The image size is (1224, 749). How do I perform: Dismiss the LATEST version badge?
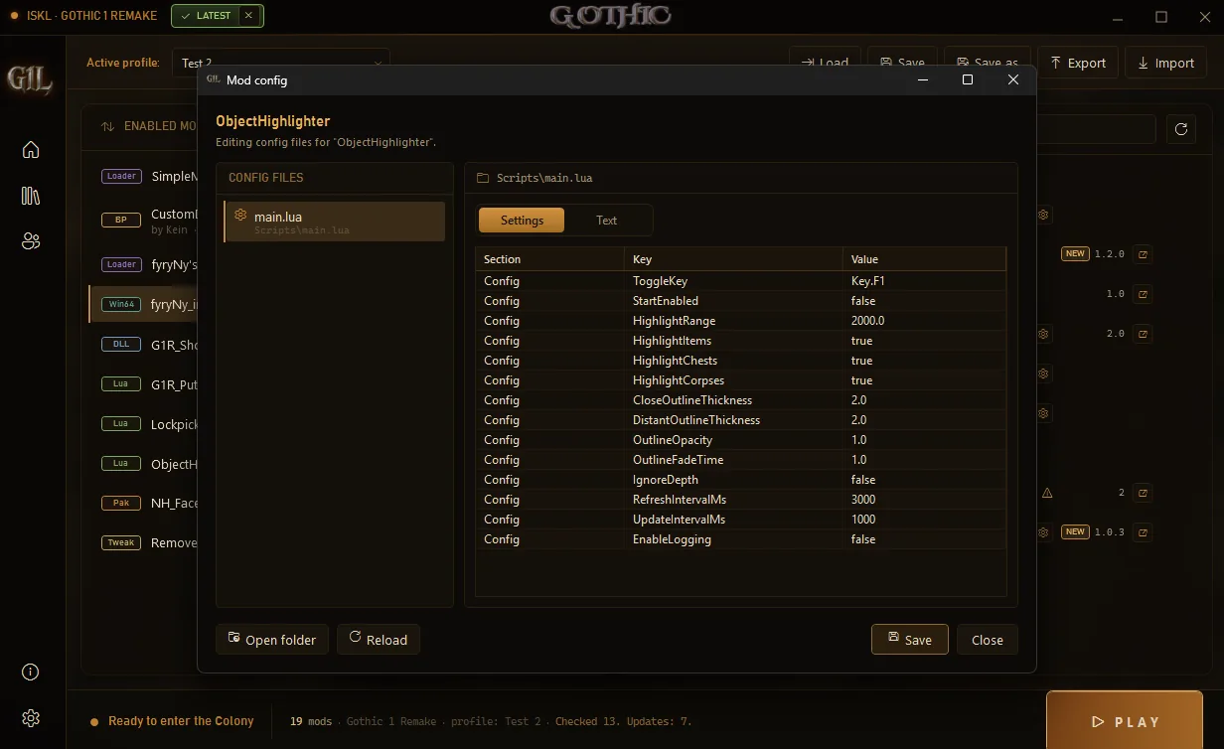[248, 16]
